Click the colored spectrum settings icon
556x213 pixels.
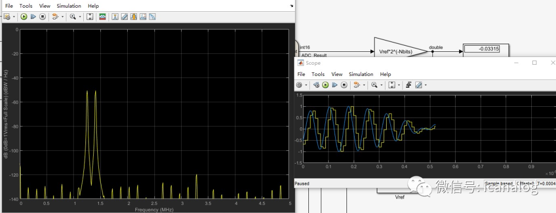[x=102, y=16]
